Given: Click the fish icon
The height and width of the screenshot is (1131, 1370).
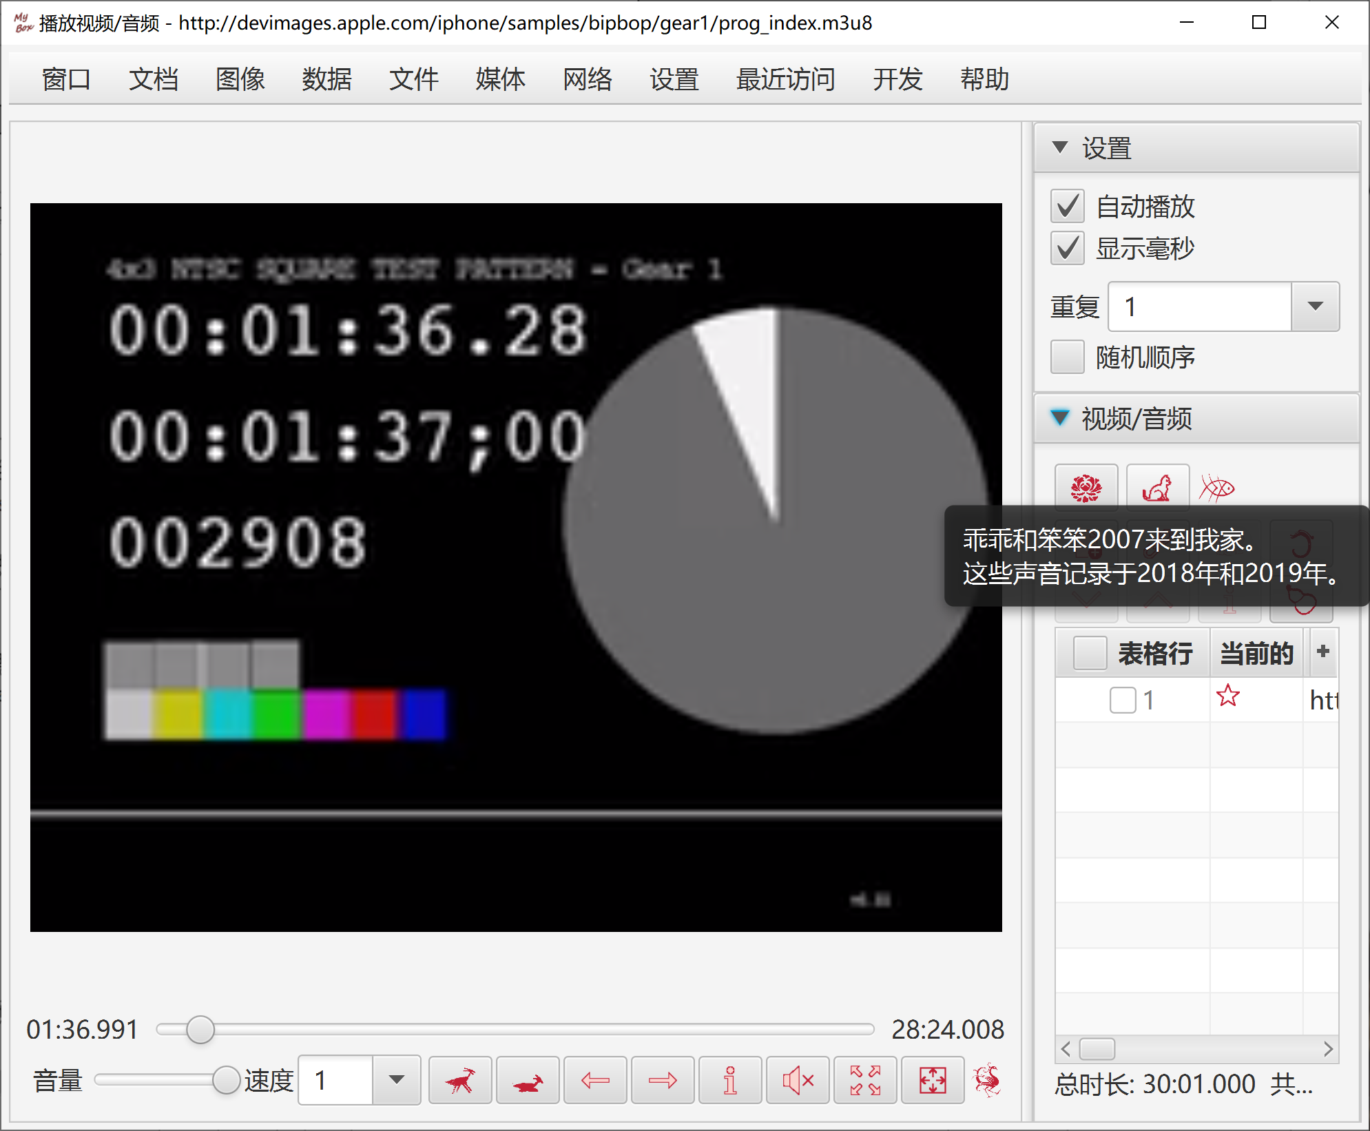Looking at the screenshot, I should (x=1216, y=488).
